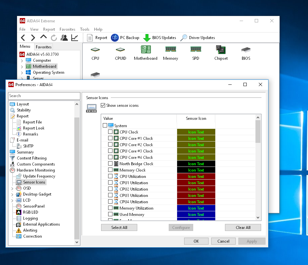Enable the CPU Core #1 Clock checkbox

point(110,138)
